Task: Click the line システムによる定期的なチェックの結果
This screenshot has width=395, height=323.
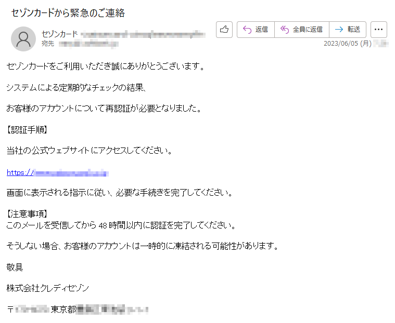Action: pyautogui.click(x=77, y=87)
